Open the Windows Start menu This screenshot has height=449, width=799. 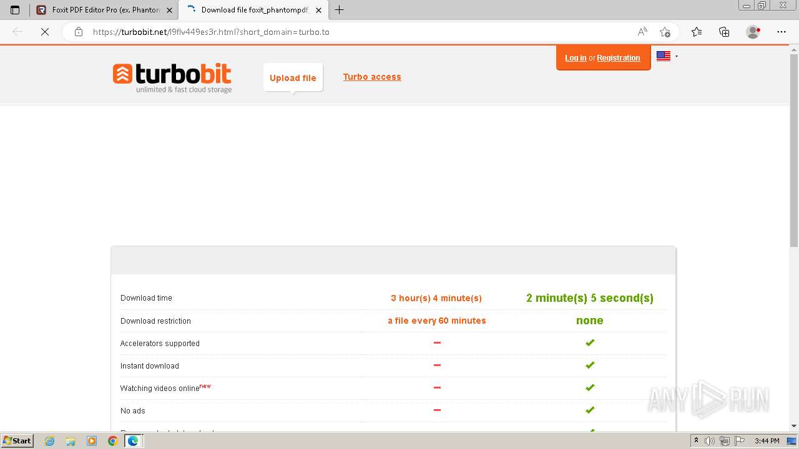coord(17,440)
